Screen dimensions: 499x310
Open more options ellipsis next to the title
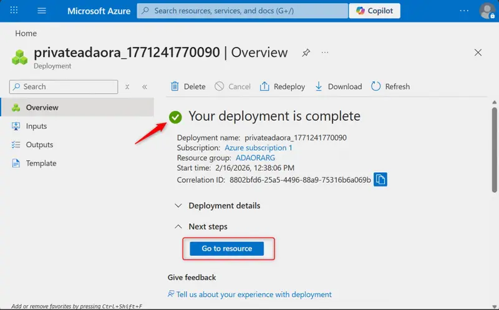tap(324, 52)
